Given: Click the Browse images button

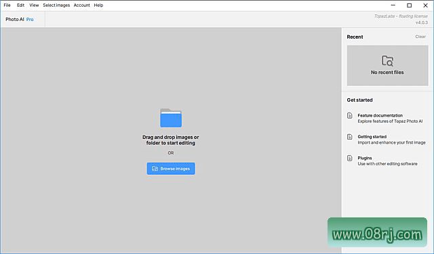Looking at the screenshot, I should coord(171,169).
